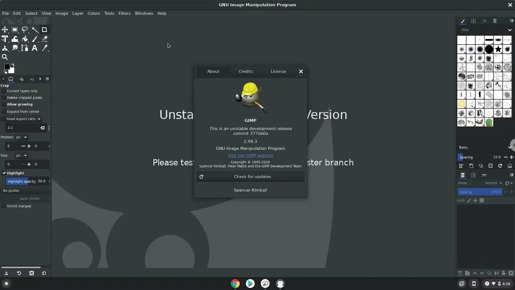Screen dimensions: 515x290
Task: Open the File menu
Action: [x=6, y=13]
